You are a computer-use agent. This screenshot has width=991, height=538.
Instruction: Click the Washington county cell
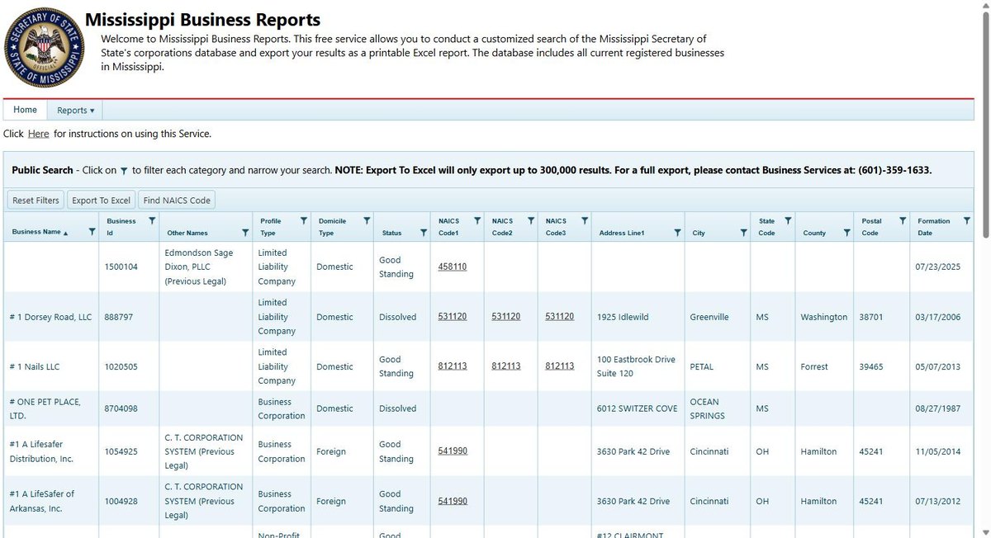(x=823, y=317)
